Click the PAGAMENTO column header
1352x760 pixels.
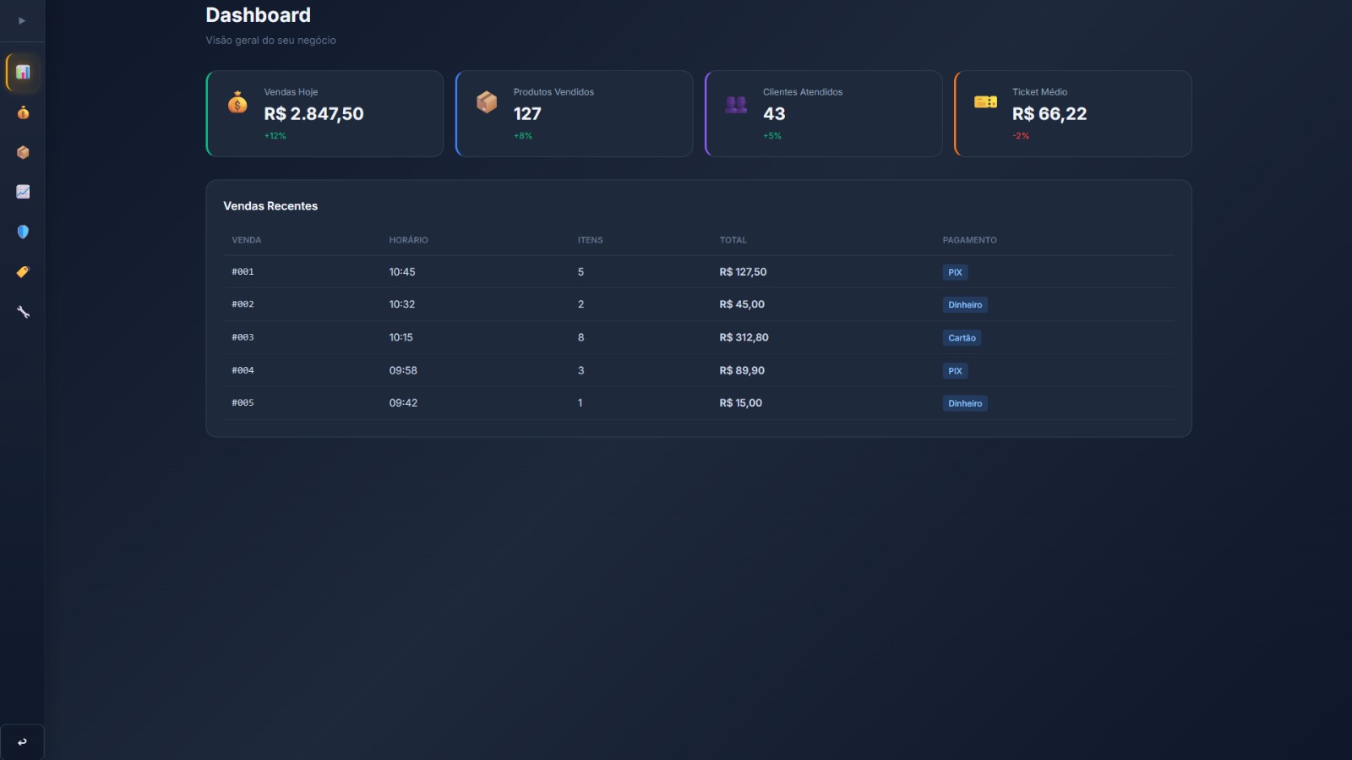[x=969, y=240]
